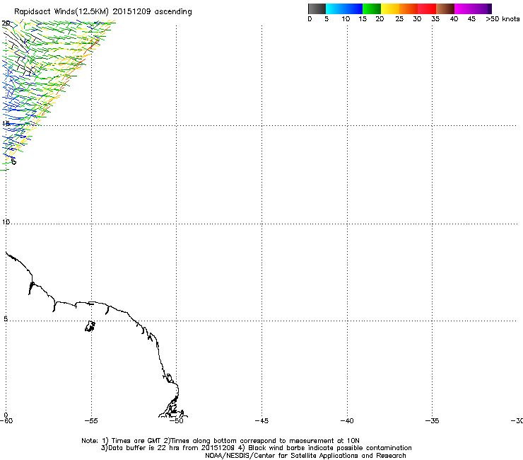Click the 'Times are GMT' note line
Screen dimensions: 523x460
[x=221, y=441]
